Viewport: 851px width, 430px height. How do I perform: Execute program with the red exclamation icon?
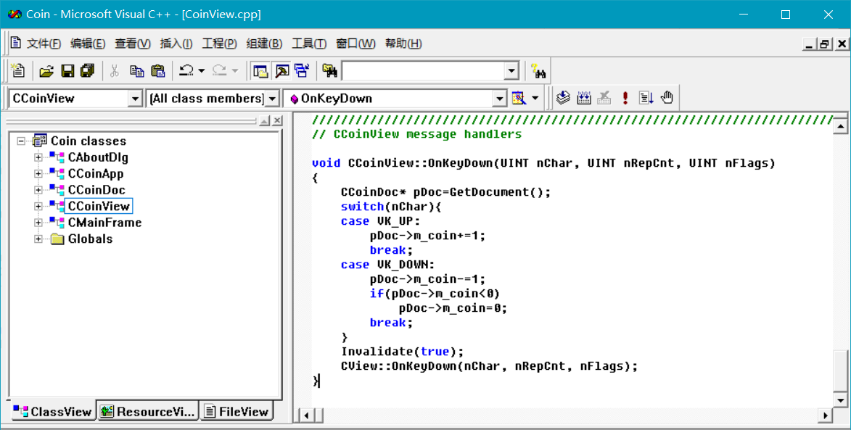pos(625,98)
